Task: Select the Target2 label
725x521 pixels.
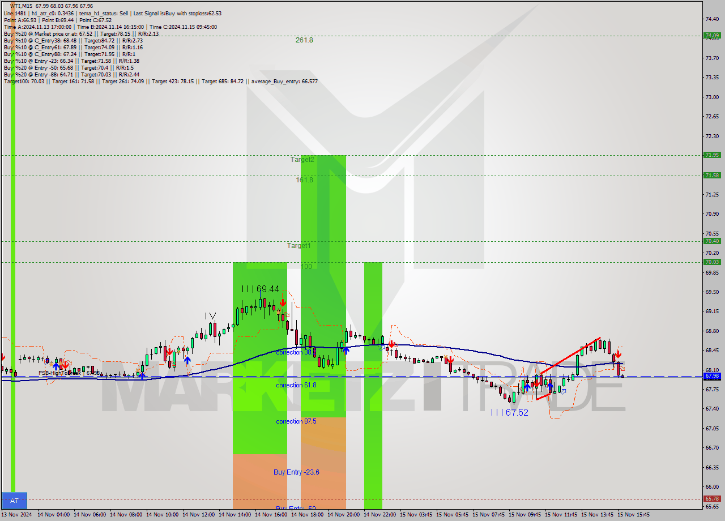Action: tap(302, 160)
